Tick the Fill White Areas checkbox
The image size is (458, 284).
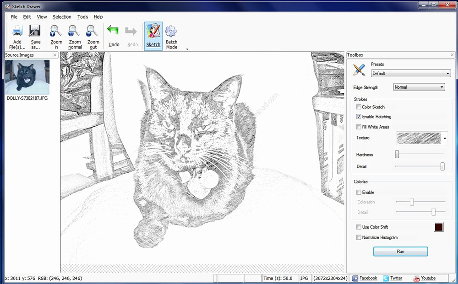coord(359,127)
